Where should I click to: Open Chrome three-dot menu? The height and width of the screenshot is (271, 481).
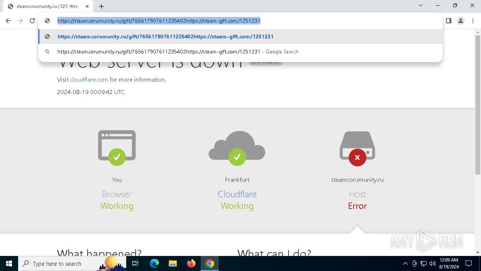point(472,21)
